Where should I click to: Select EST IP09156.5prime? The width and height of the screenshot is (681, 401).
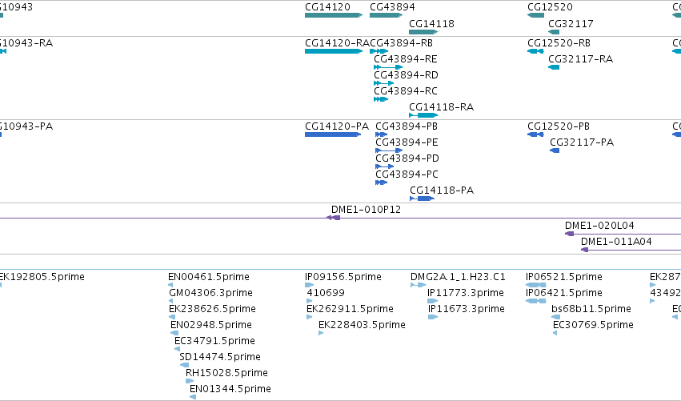(x=309, y=285)
